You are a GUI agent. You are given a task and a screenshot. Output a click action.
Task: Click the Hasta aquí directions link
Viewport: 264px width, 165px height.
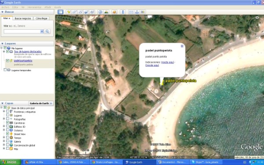168,62
